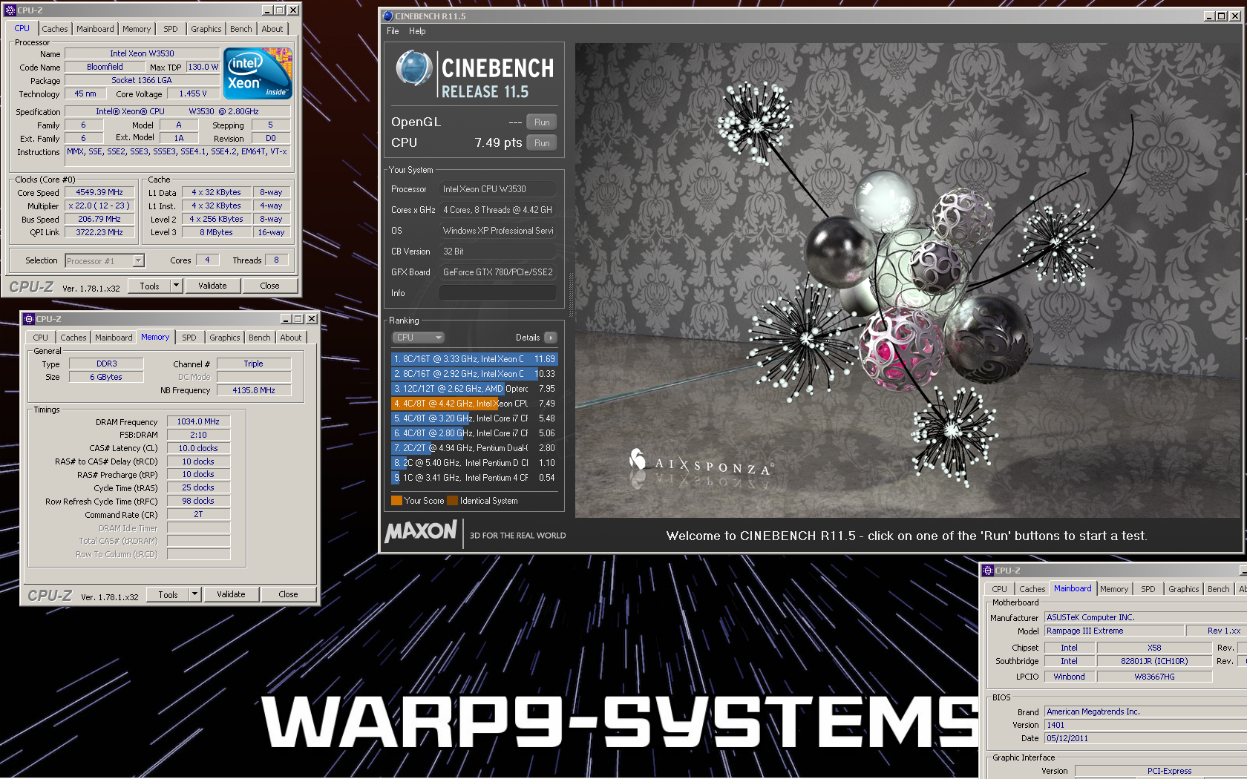The height and width of the screenshot is (779, 1247).
Task: Click the DRAM Frequency 1034.0 MHz value
Action: (x=198, y=421)
